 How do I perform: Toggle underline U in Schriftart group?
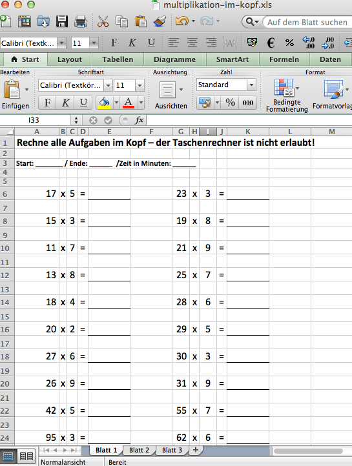[83, 103]
